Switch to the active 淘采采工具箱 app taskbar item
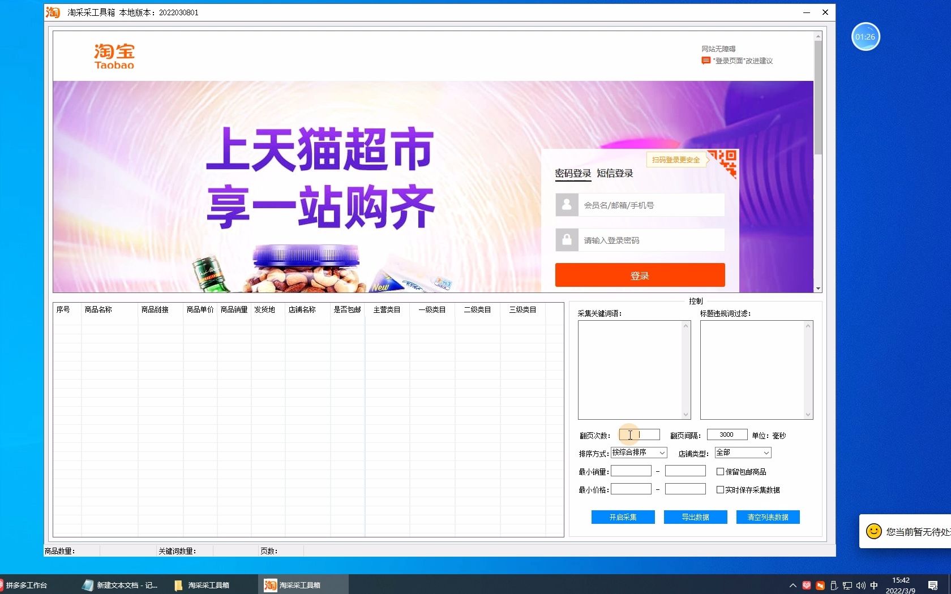Viewport: 951px width, 594px height. click(303, 585)
